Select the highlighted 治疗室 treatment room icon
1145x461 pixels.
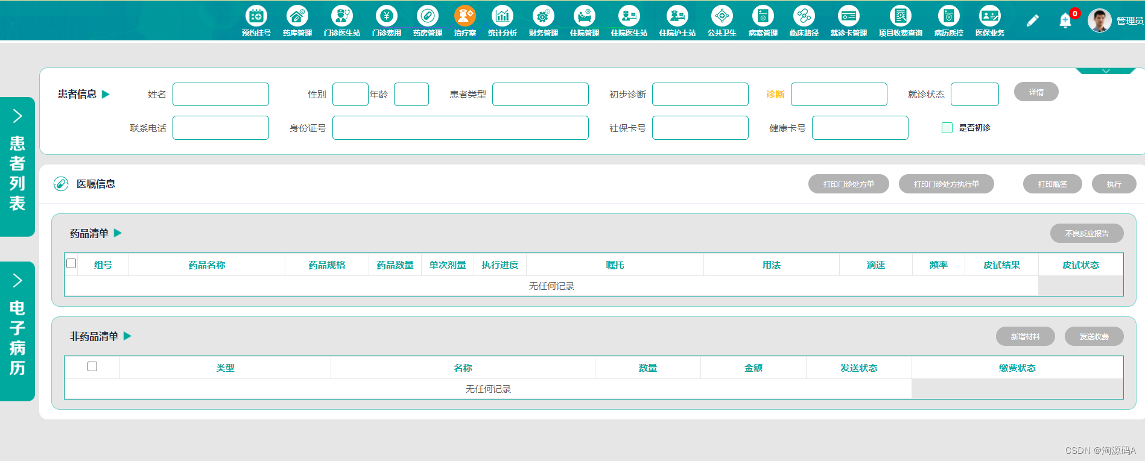(465, 16)
